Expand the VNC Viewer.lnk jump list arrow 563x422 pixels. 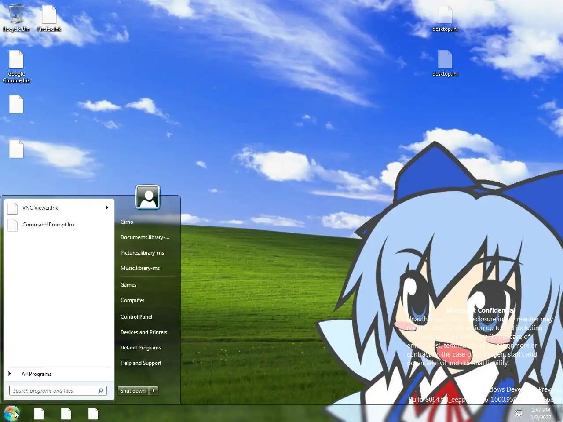point(107,208)
